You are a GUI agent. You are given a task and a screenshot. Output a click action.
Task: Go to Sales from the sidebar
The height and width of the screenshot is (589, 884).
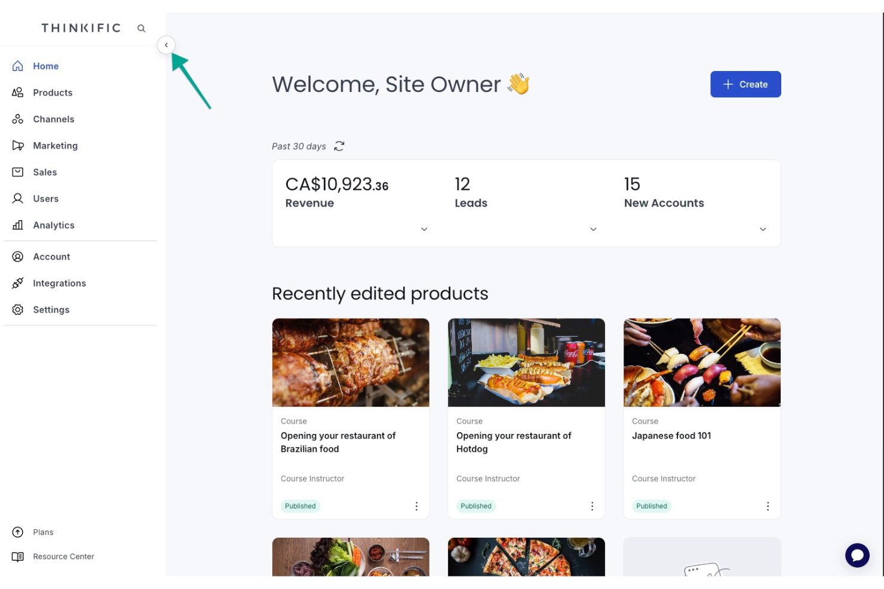pyautogui.click(x=45, y=172)
